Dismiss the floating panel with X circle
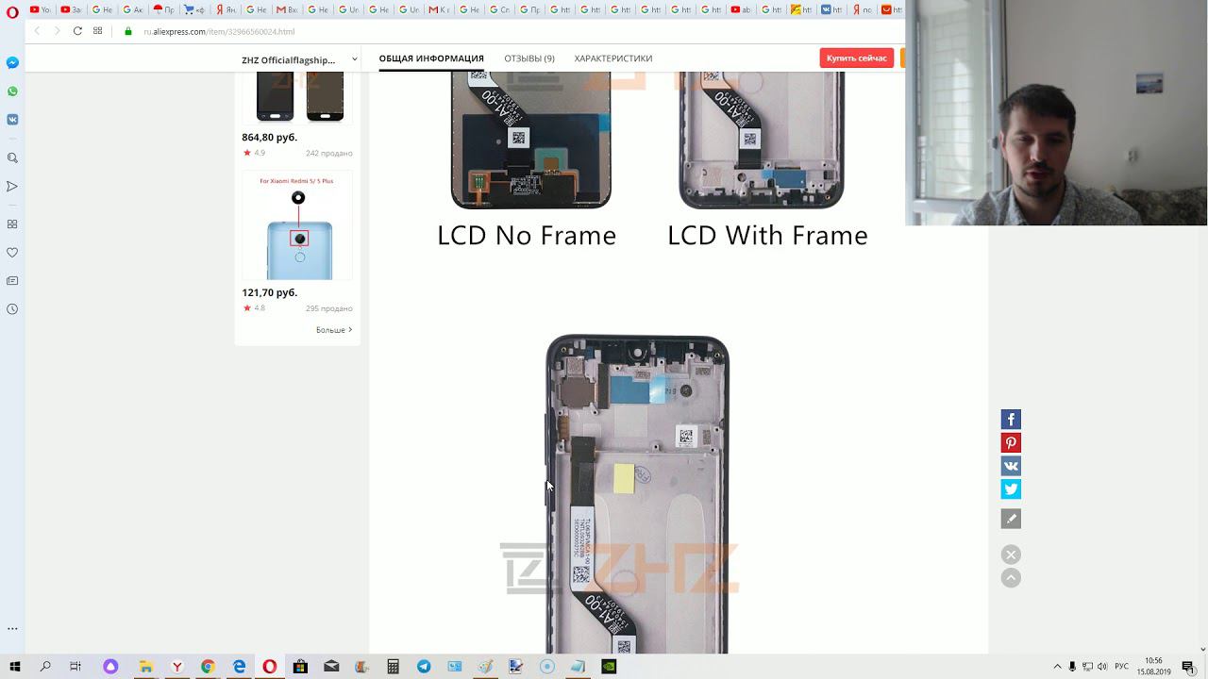The height and width of the screenshot is (679, 1208). click(x=1011, y=555)
